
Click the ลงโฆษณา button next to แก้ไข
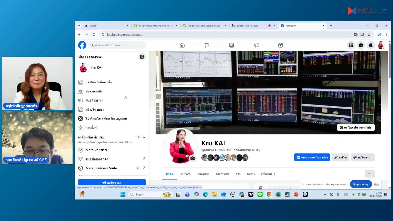coord(363,157)
